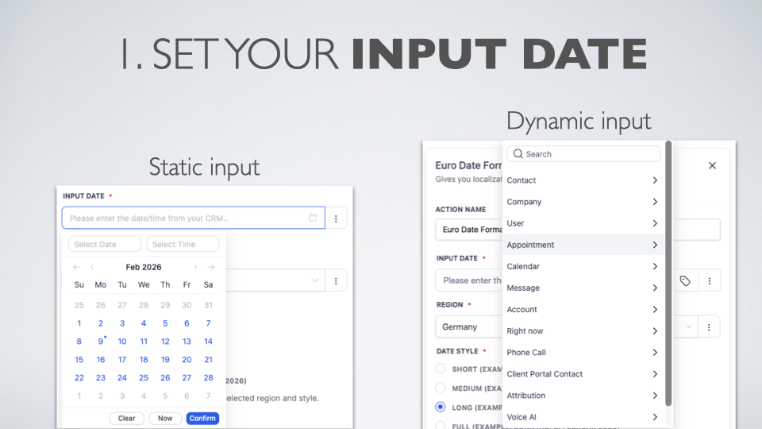The width and height of the screenshot is (762, 429).
Task: Select the SHORT date style radio button
Action: point(441,369)
